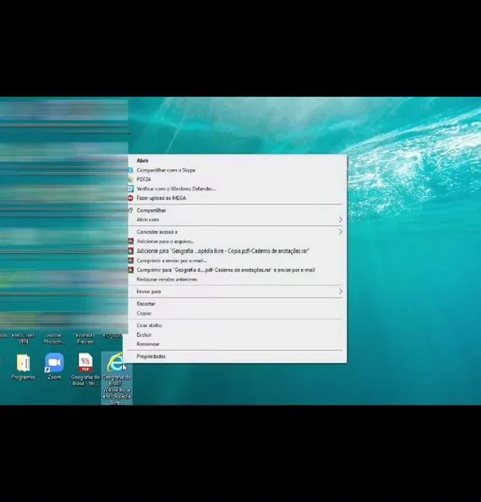Image resolution: width=481 pixels, height=502 pixels.
Task: Choose Adicionar para o arquivo...
Action: (166, 241)
